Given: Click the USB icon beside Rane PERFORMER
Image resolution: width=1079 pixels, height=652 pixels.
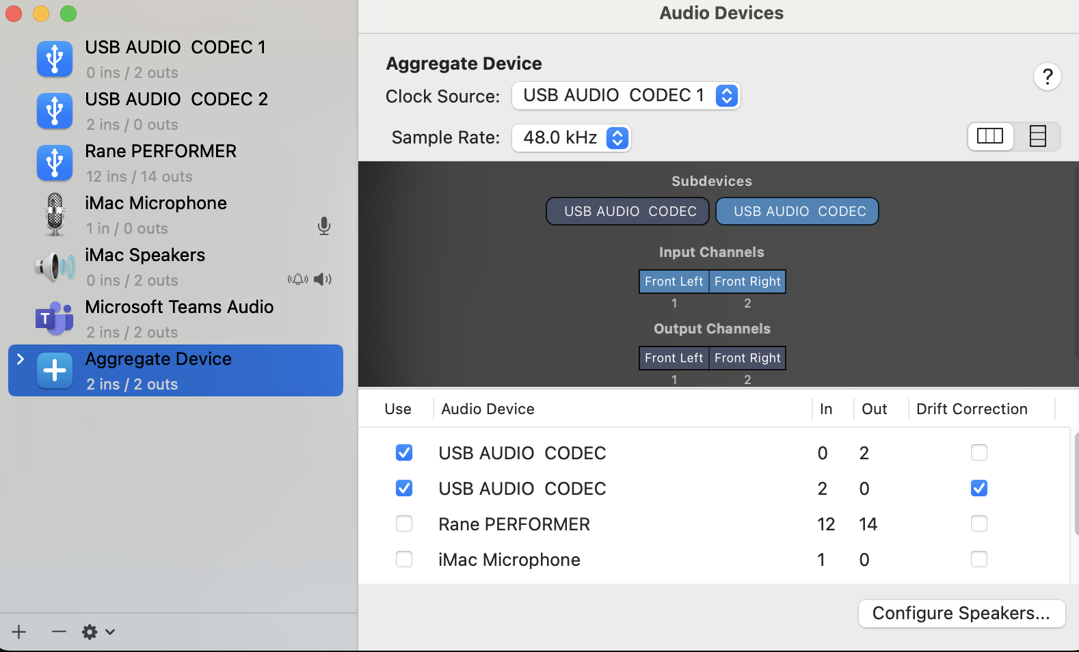Looking at the screenshot, I should [x=55, y=163].
